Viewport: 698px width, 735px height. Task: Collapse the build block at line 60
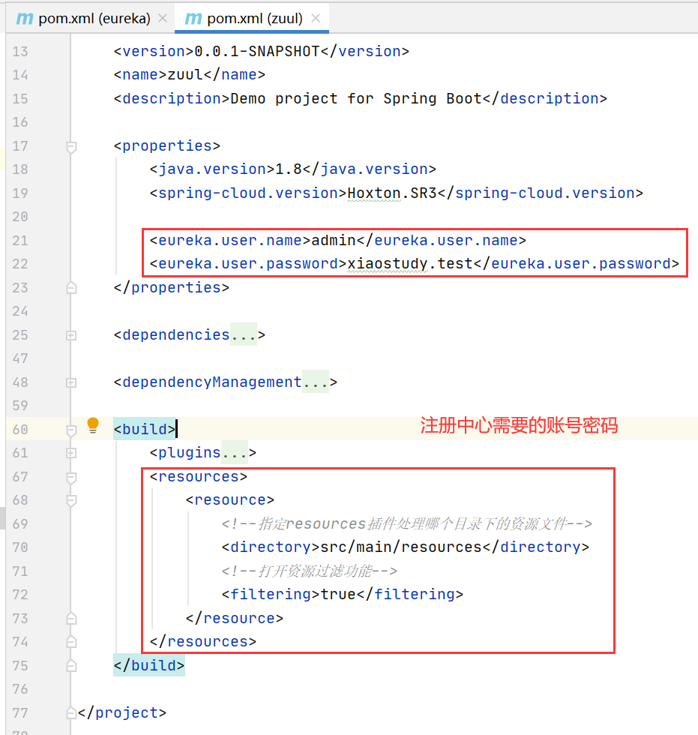click(71, 430)
